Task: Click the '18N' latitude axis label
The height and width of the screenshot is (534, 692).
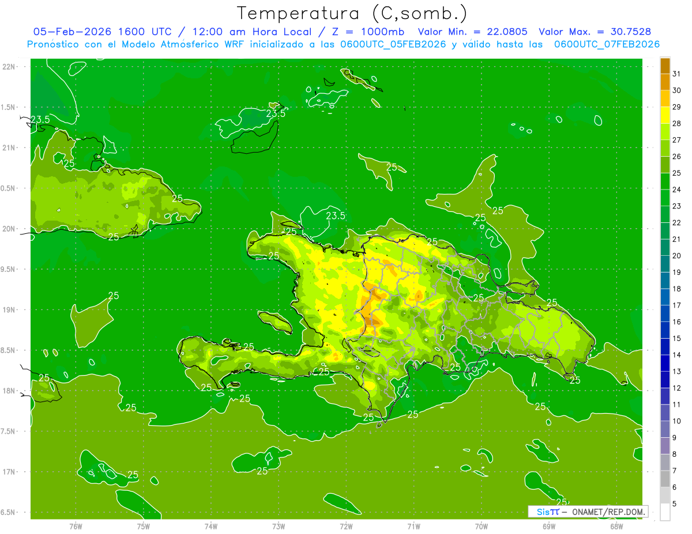Action: [10, 391]
